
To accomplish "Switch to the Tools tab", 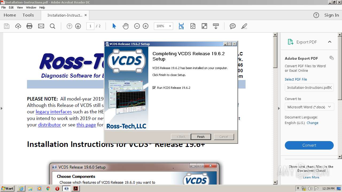I will [28, 15].
